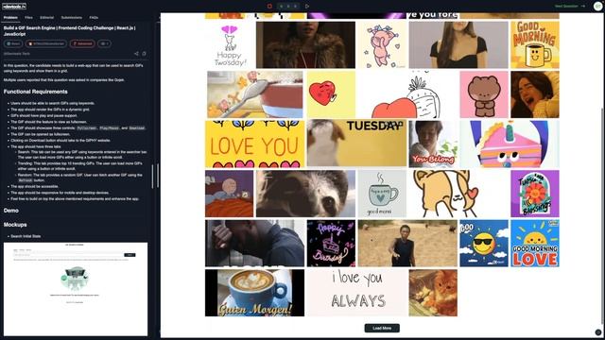Click the red stop recording icon
Image resolution: width=605 pixels, height=340 pixels.
(269, 7)
